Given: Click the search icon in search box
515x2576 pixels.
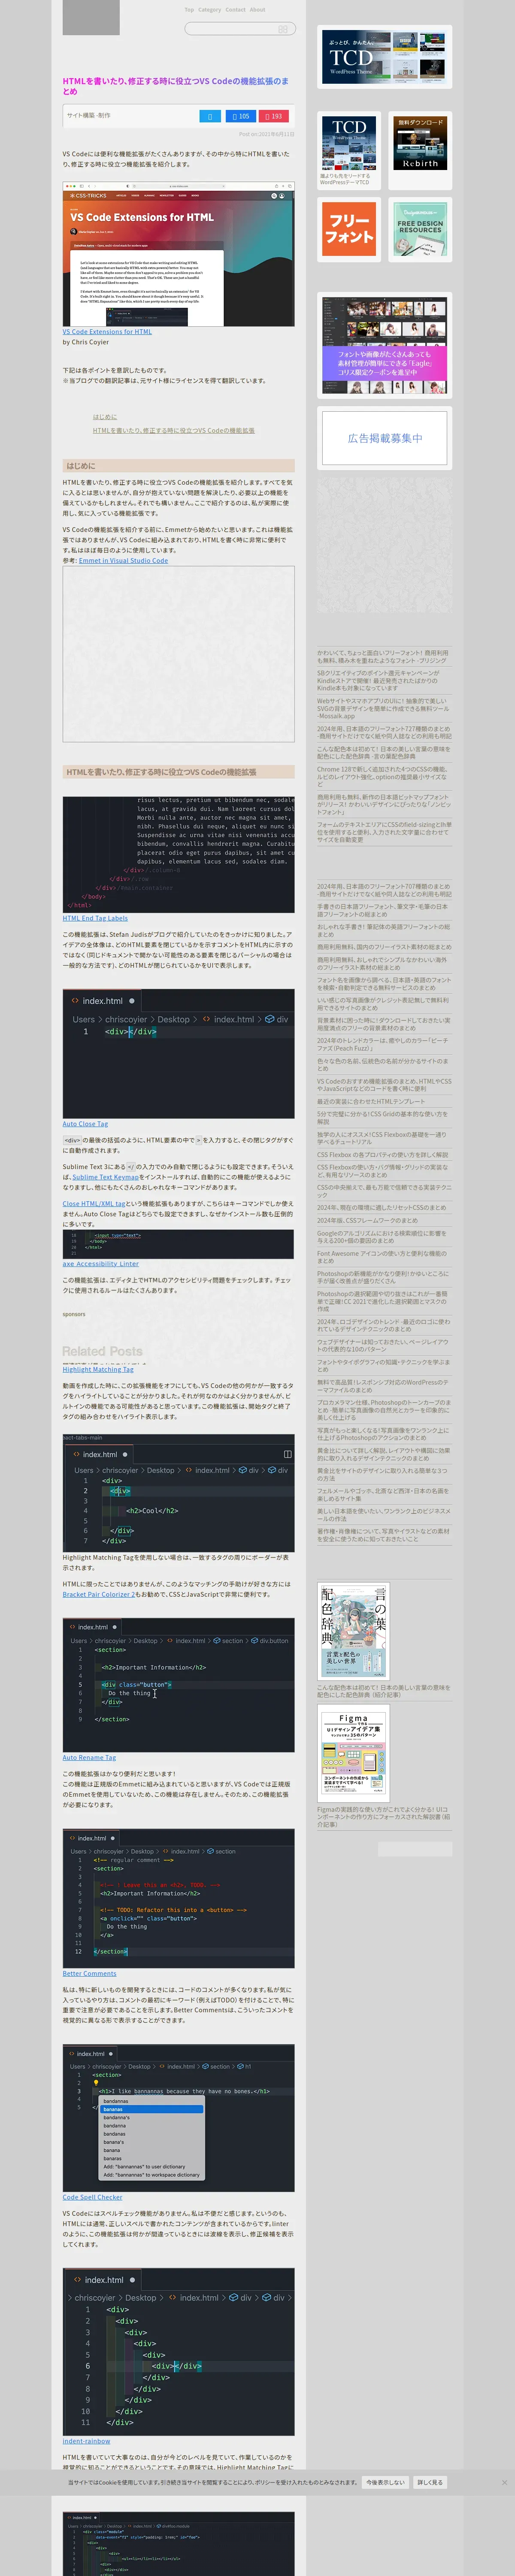Looking at the screenshot, I should coord(283,29).
